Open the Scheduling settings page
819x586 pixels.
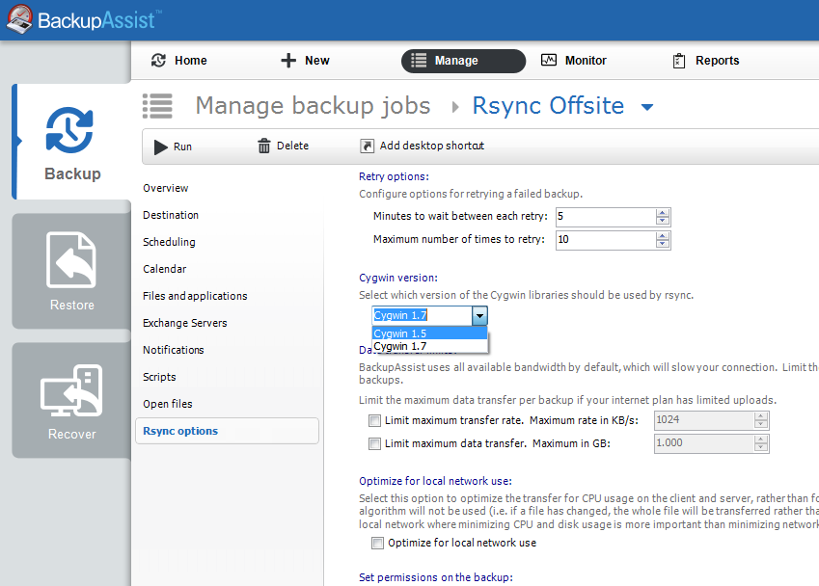tap(169, 242)
